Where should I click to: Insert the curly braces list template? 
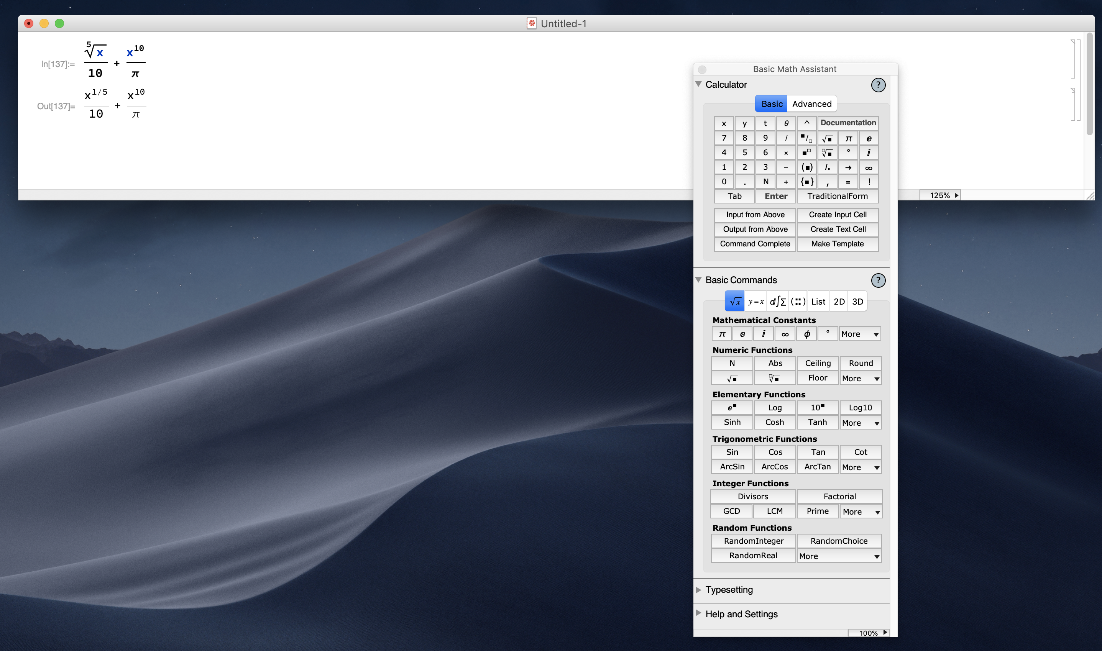(806, 182)
